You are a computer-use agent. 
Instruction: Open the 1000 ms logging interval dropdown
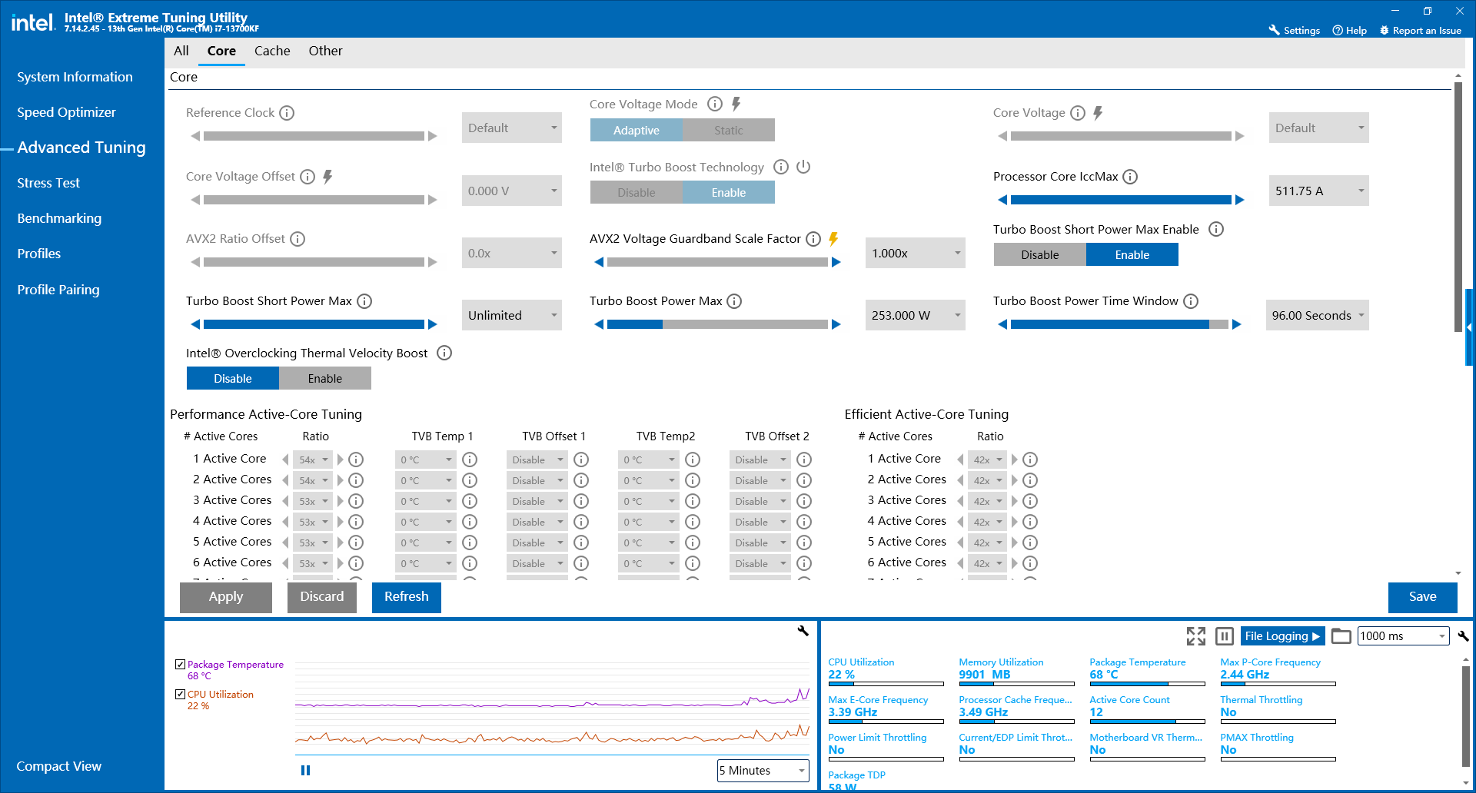pos(1403,636)
